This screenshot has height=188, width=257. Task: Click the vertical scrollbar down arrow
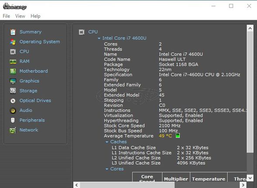coord(250,178)
